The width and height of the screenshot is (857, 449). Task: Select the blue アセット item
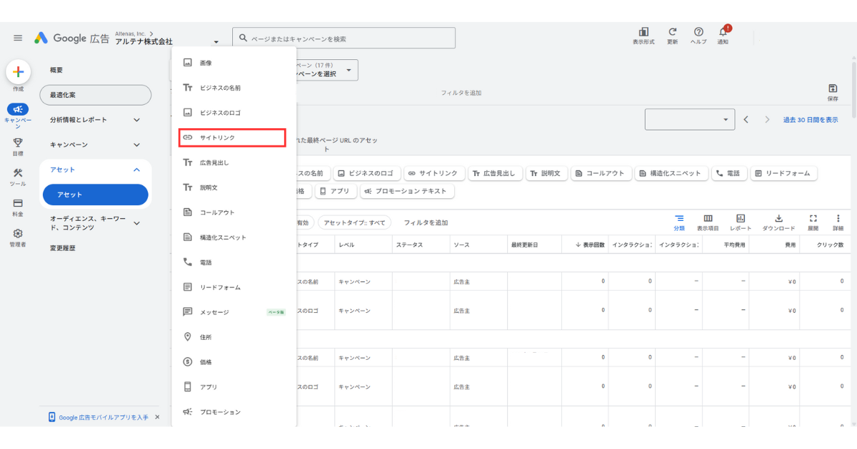tap(95, 195)
